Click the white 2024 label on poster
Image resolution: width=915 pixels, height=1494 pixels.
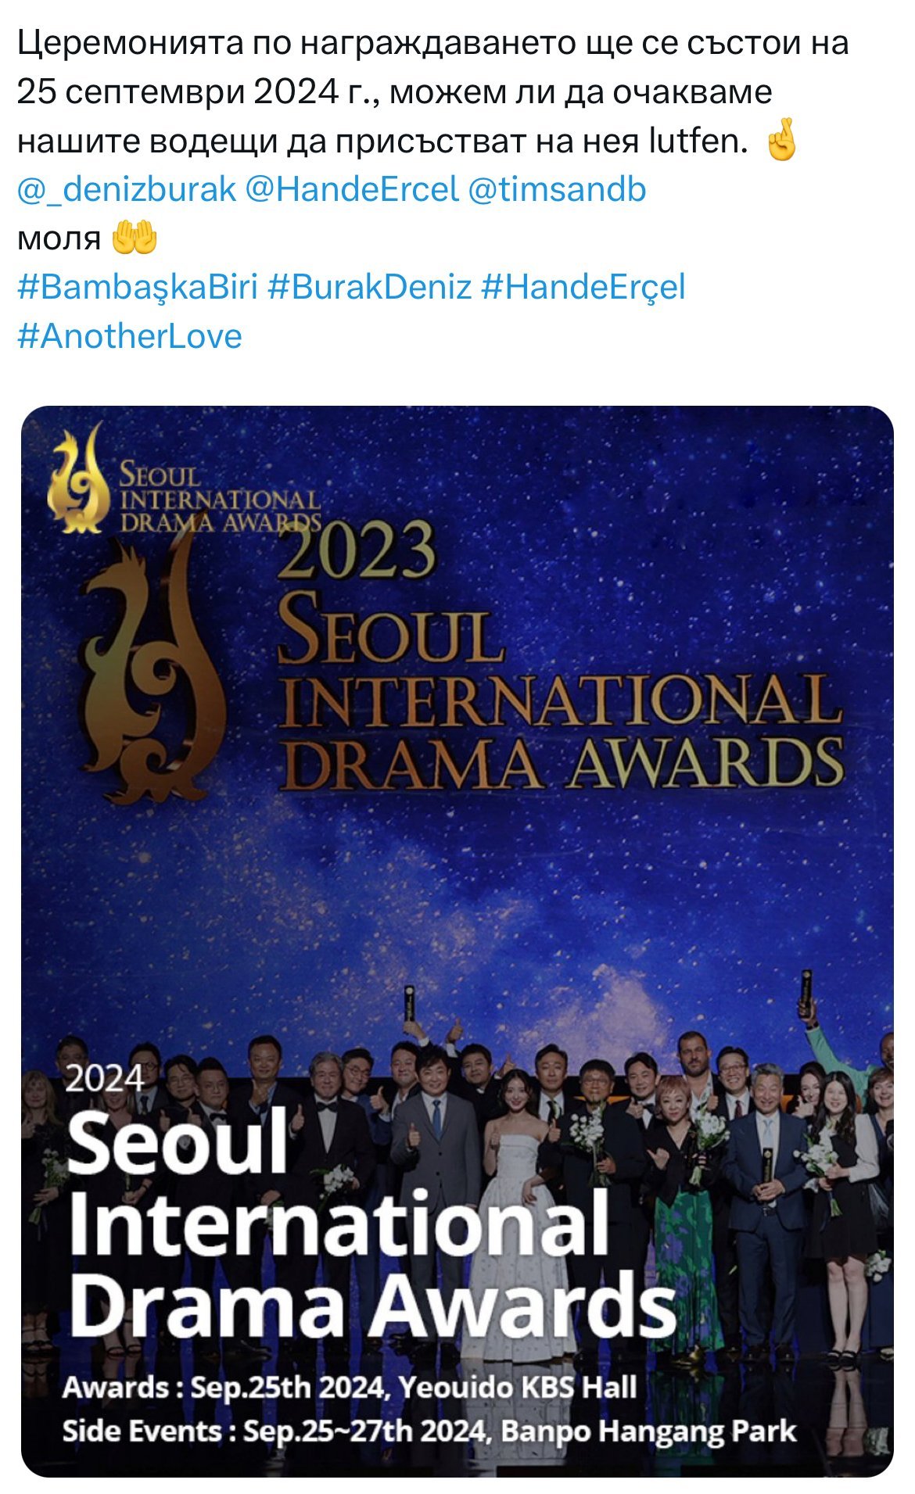tap(105, 1080)
